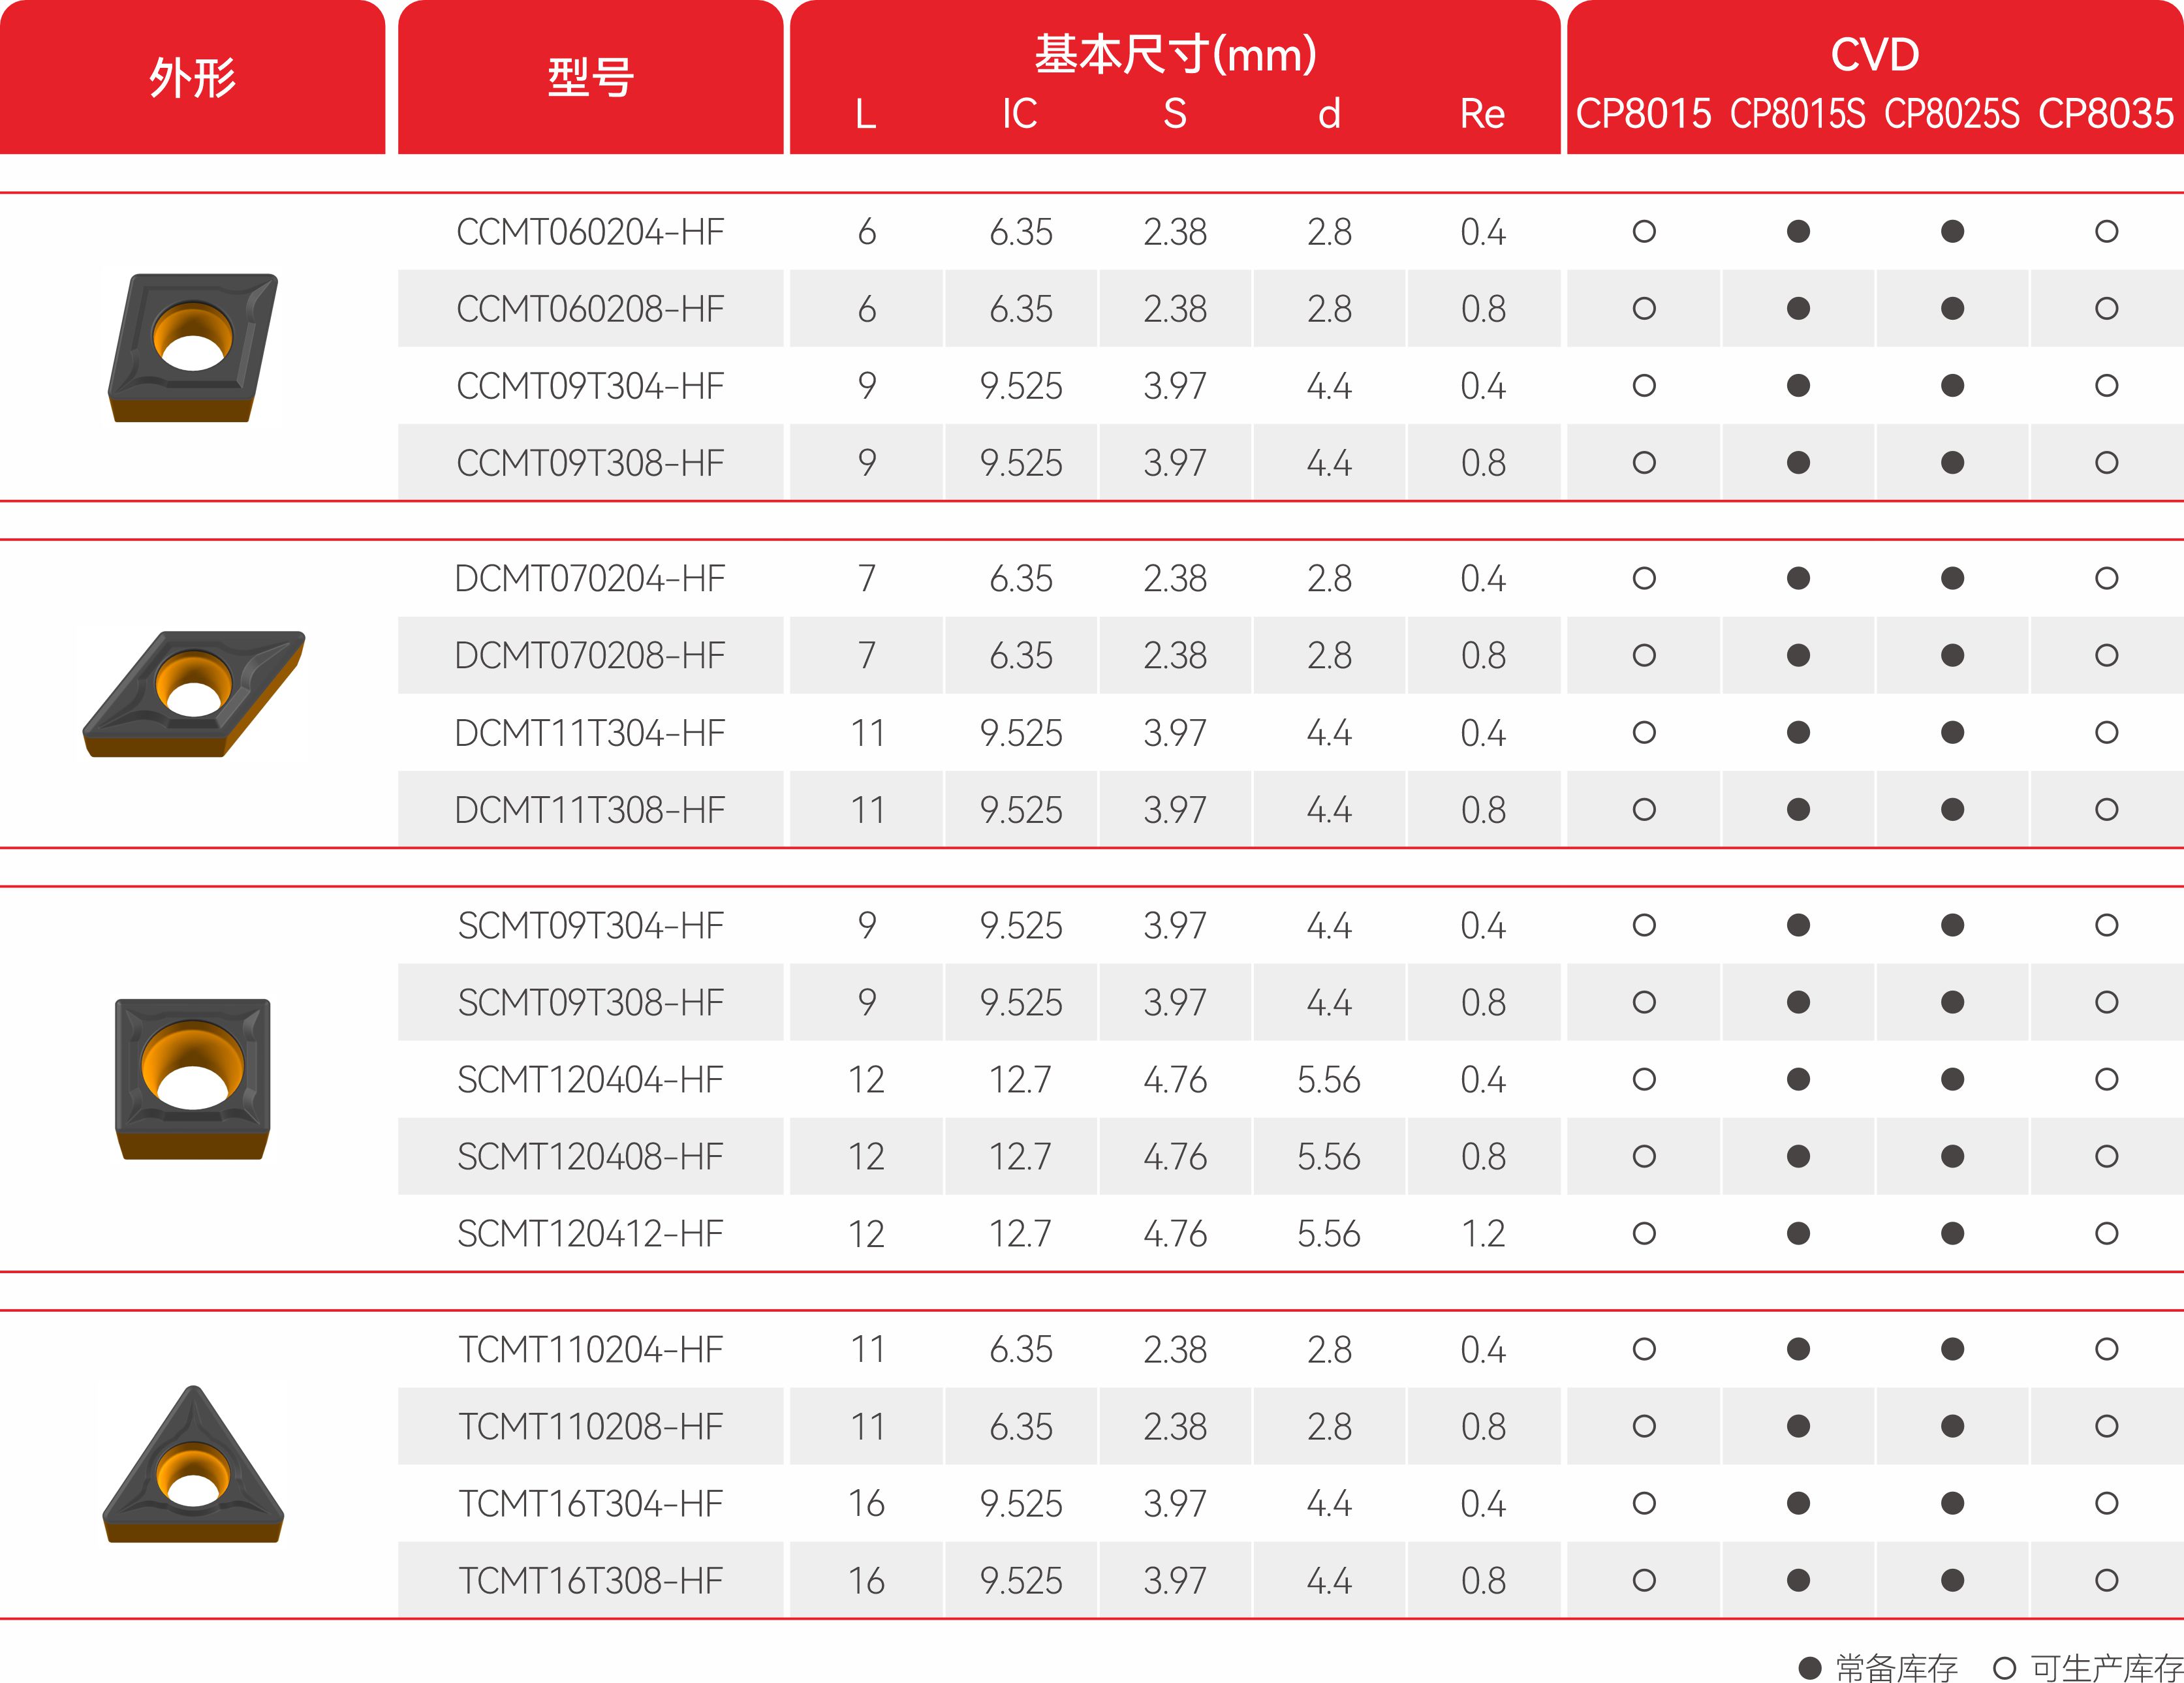The image size is (2184, 1683).
Task: Select model DCMT070208-HF
Action: [x=590, y=655]
